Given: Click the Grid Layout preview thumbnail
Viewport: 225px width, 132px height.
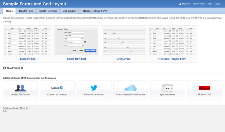Looking at the screenshot, I should click(123, 41).
